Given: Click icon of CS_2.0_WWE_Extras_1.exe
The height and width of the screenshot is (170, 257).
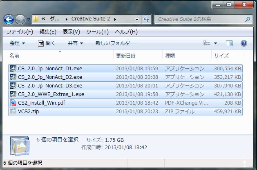Looking at the screenshot, I should pos(13,94).
